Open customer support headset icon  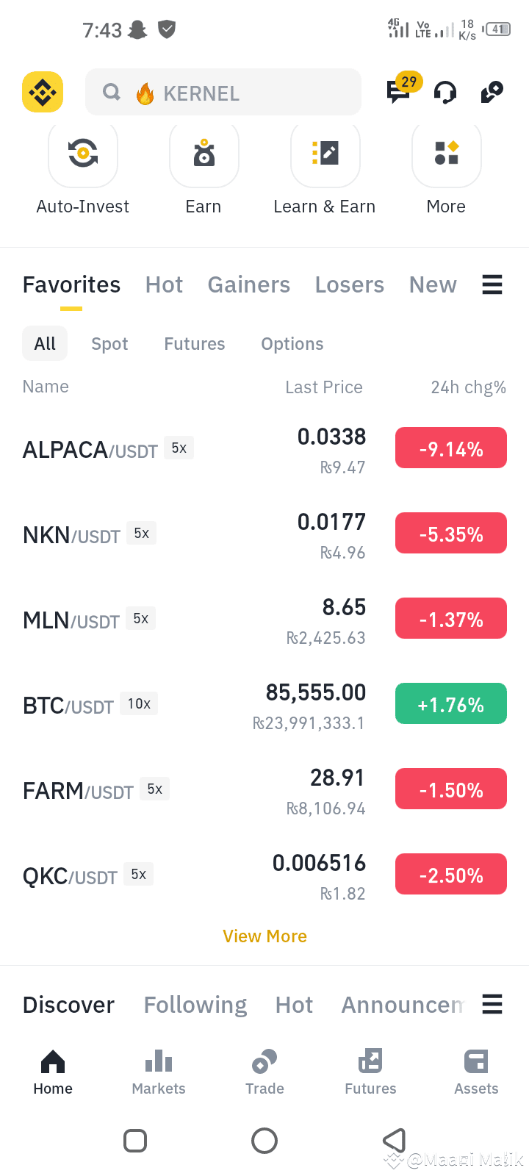point(445,93)
